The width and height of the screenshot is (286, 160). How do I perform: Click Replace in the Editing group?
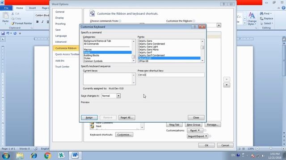coord(266,19)
